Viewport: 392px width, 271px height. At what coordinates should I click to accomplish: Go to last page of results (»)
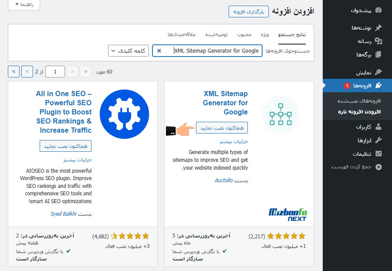click(14, 72)
